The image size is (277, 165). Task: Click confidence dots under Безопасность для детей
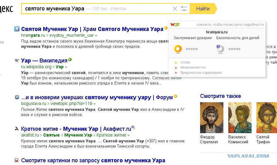[234, 49]
